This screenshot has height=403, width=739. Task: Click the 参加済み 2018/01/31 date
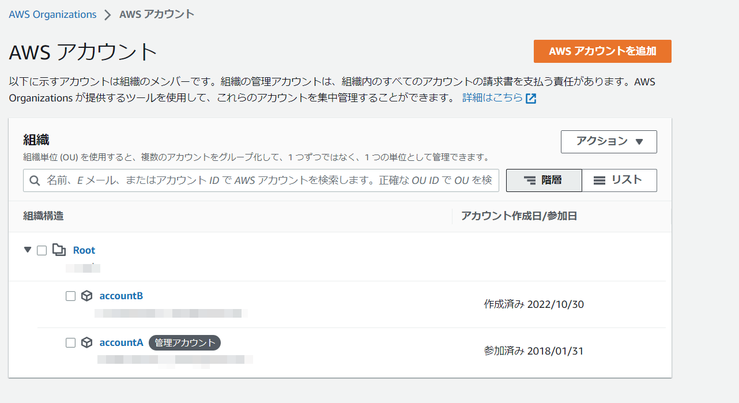(534, 351)
